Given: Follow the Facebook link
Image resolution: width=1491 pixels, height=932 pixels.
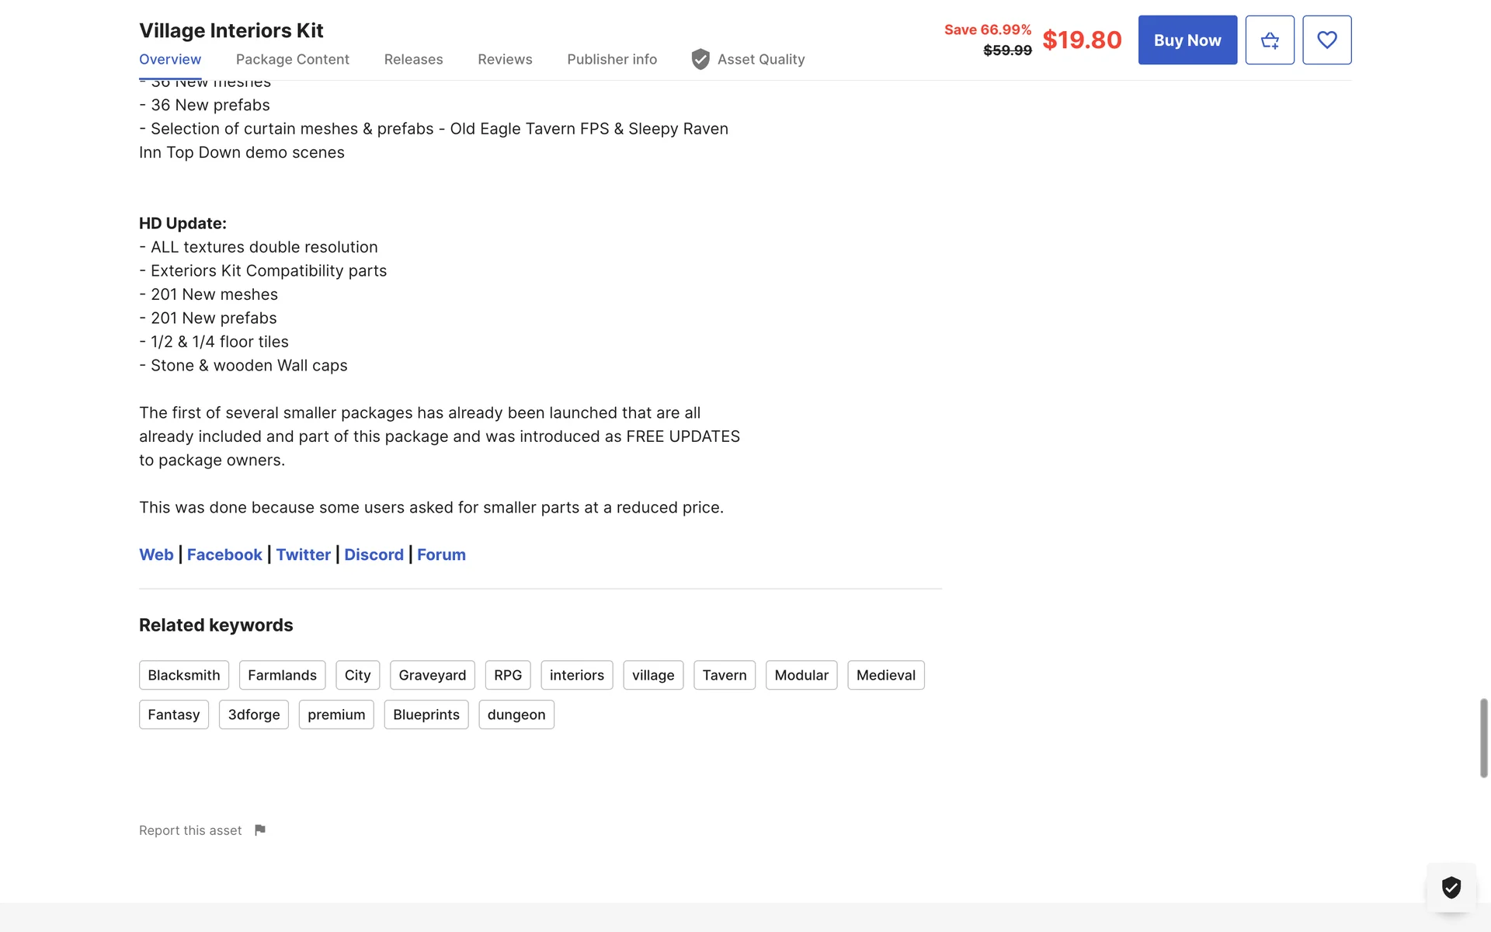Looking at the screenshot, I should click(x=224, y=555).
